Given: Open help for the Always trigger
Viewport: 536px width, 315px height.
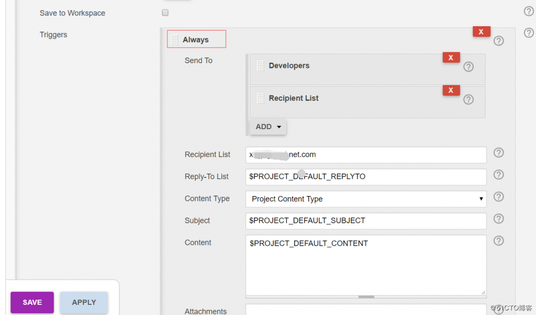Looking at the screenshot, I should pos(498,41).
